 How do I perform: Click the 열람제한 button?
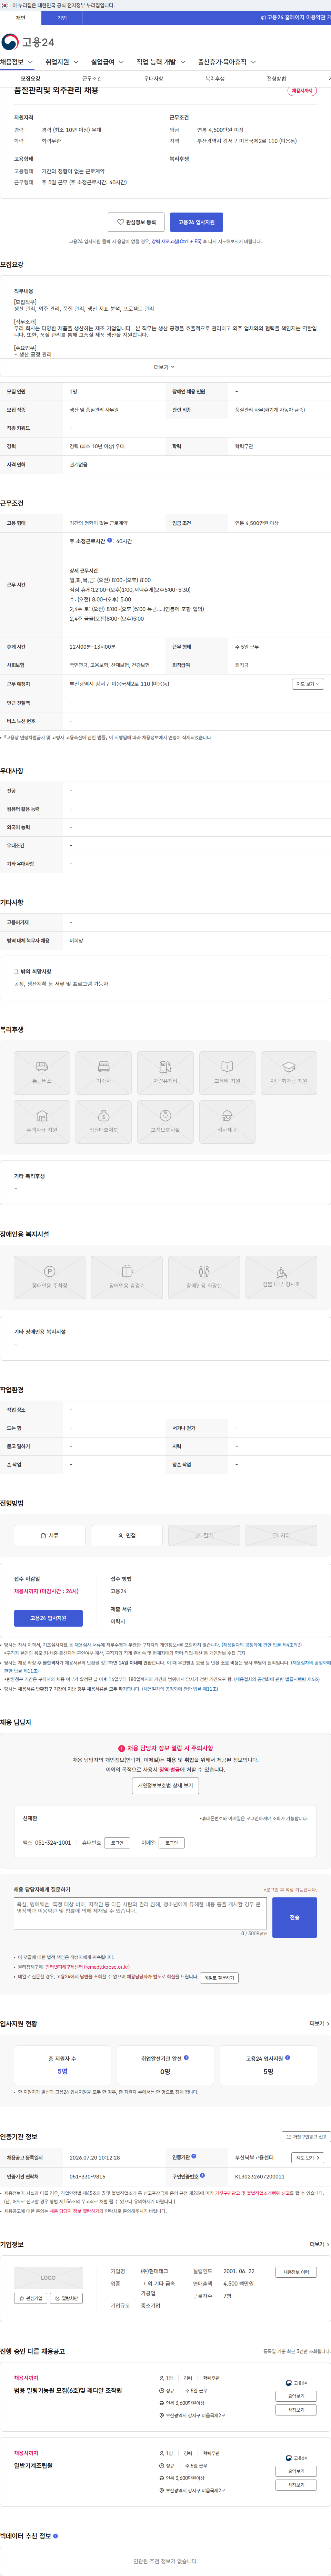(66, 2298)
